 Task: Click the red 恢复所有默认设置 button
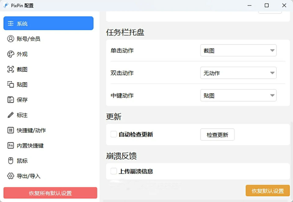pyautogui.click(x=50, y=193)
